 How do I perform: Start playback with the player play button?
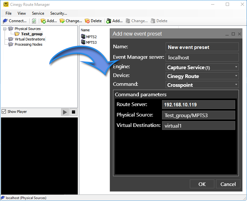(65, 112)
